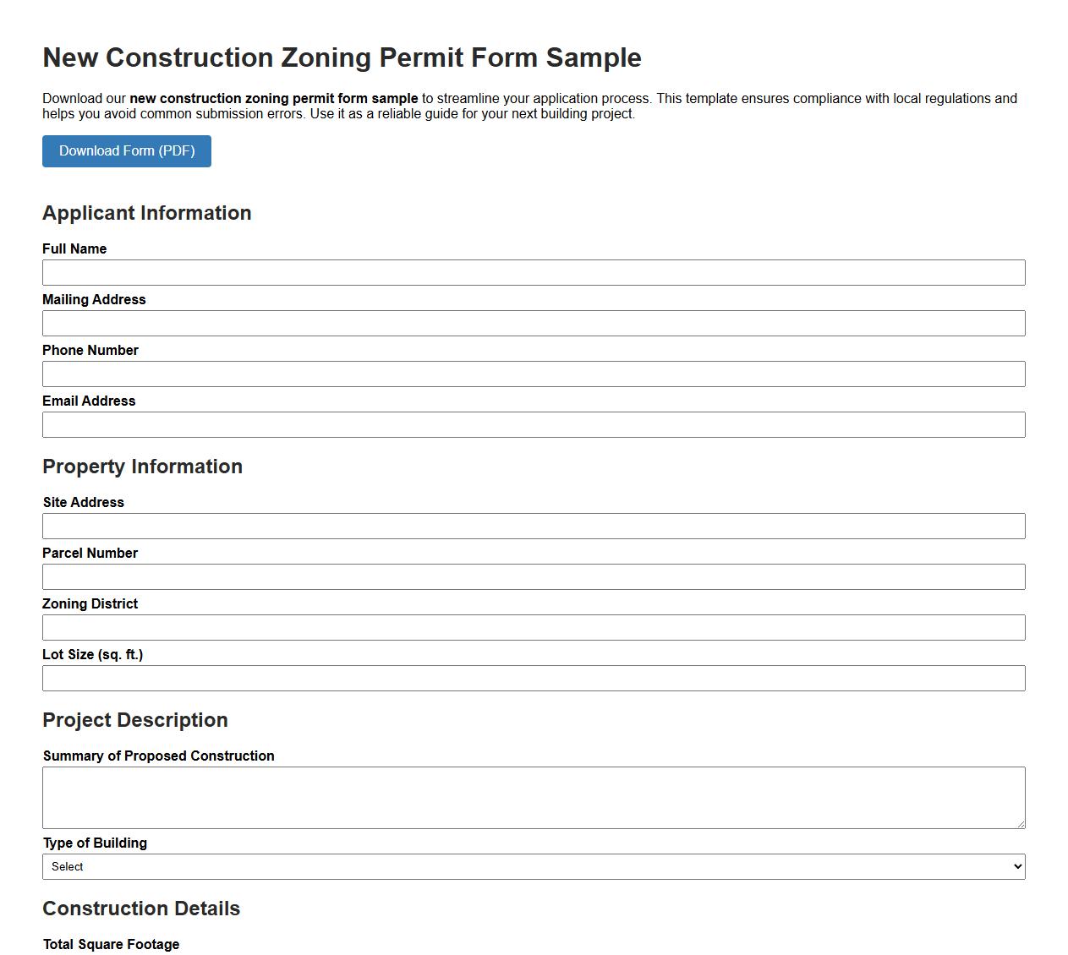Click the Property Information section heading
The height and width of the screenshot is (955, 1068).
pyautogui.click(x=142, y=467)
